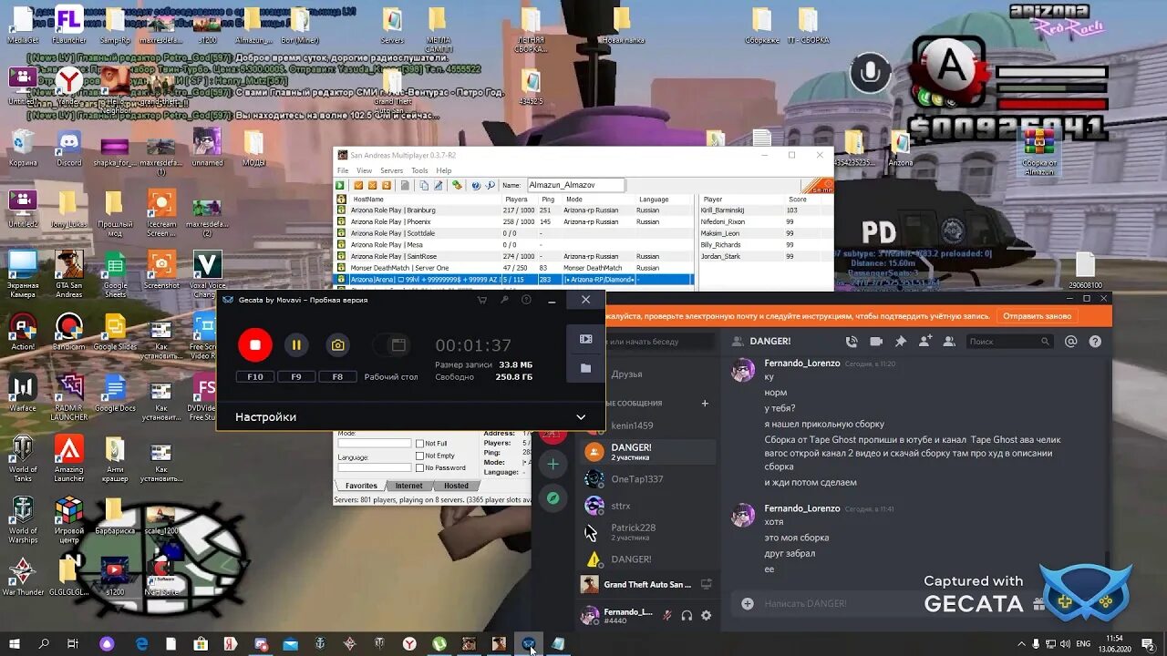The width and height of the screenshot is (1167, 656).
Task: Switch to the Internet tab in SA-MP
Action: point(408,486)
